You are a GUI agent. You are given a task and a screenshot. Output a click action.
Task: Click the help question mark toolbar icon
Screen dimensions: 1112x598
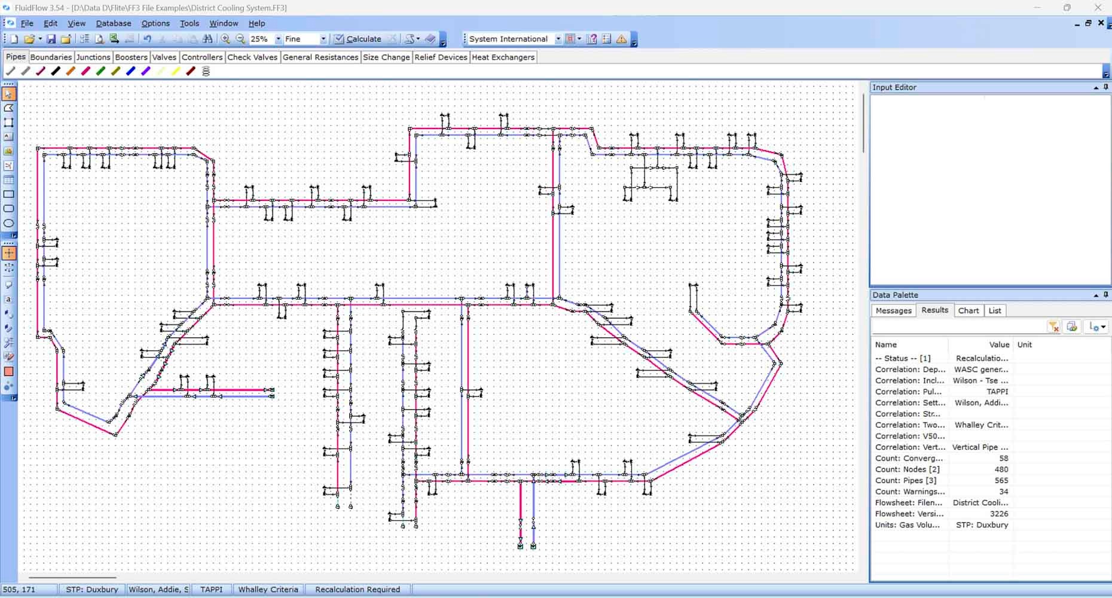(x=592, y=39)
